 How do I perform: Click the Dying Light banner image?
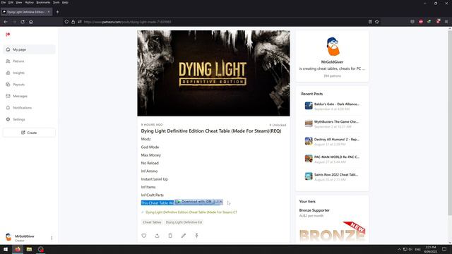213,73
